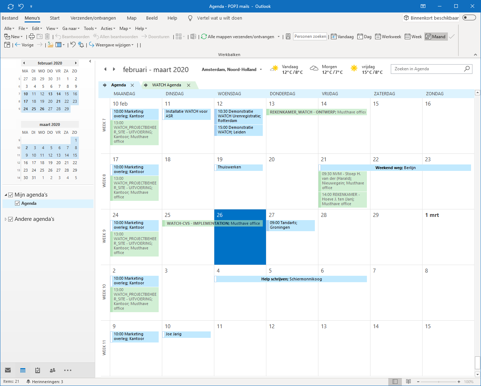Open the Tools menu
This screenshot has width=481, height=386.
[x=90, y=29]
